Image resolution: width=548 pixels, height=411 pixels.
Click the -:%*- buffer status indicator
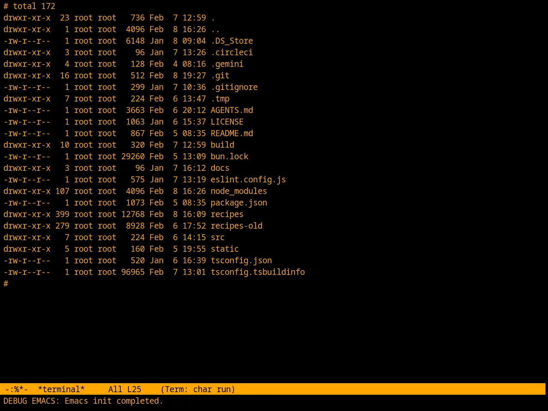[16, 389]
